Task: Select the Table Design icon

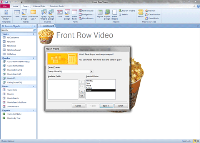Action: click(24, 15)
